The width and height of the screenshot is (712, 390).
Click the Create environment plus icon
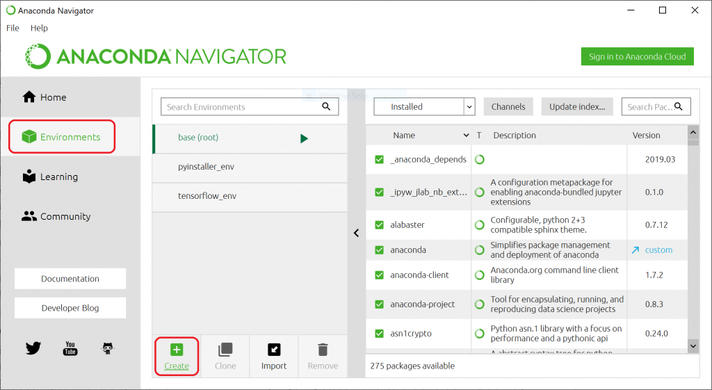click(177, 350)
